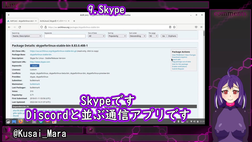Open the network tray icon
Image resolution: width=252 pixels, height=142 pixels.
click(x=191, y=121)
